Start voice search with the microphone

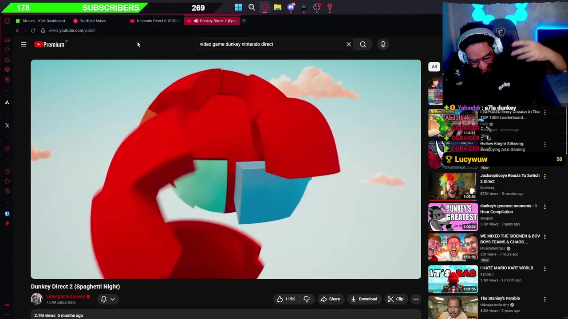[x=383, y=44]
